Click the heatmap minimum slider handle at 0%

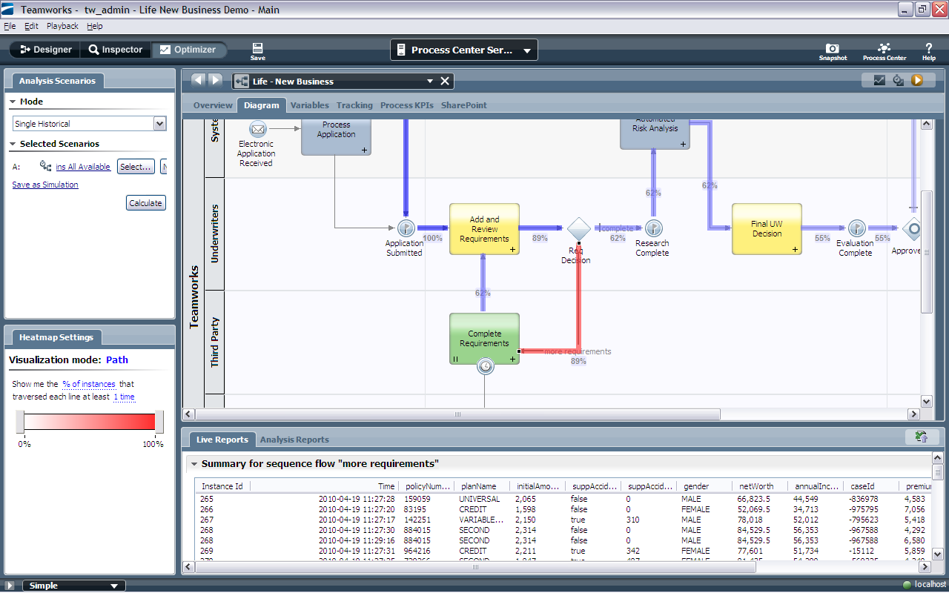[x=20, y=422]
